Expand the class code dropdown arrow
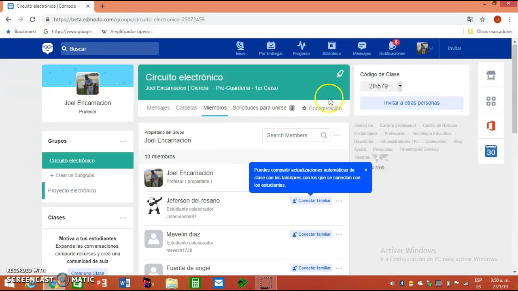 click(x=400, y=86)
